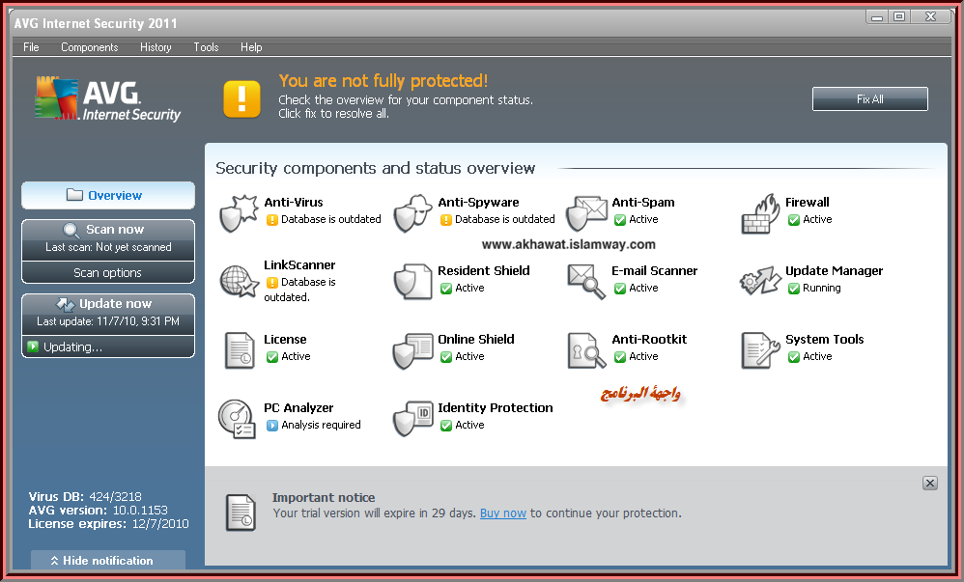Image resolution: width=964 pixels, height=582 pixels.
Task: Click the LinkScanner yellow warning status icon
Action: [x=272, y=282]
